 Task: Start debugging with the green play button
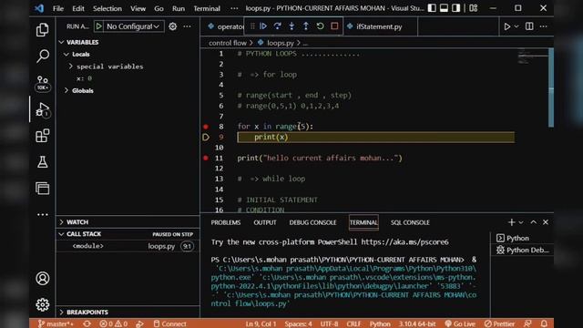point(99,26)
